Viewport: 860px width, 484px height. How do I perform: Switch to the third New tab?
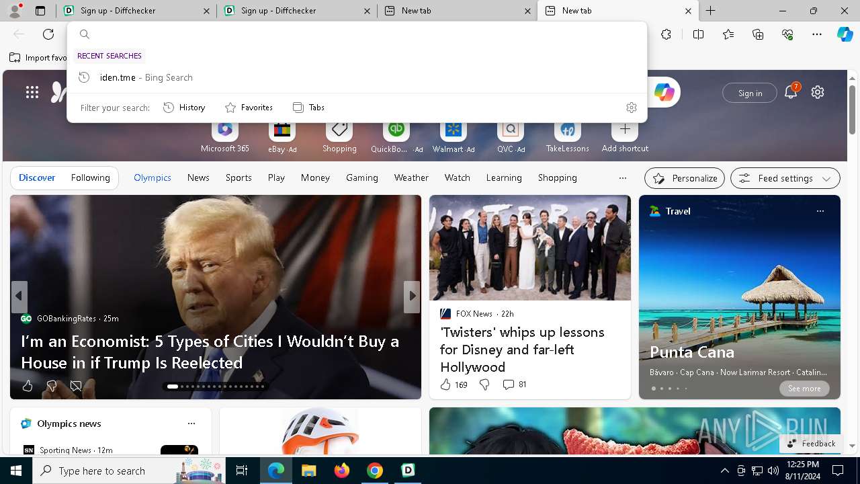click(x=458, y=11)
